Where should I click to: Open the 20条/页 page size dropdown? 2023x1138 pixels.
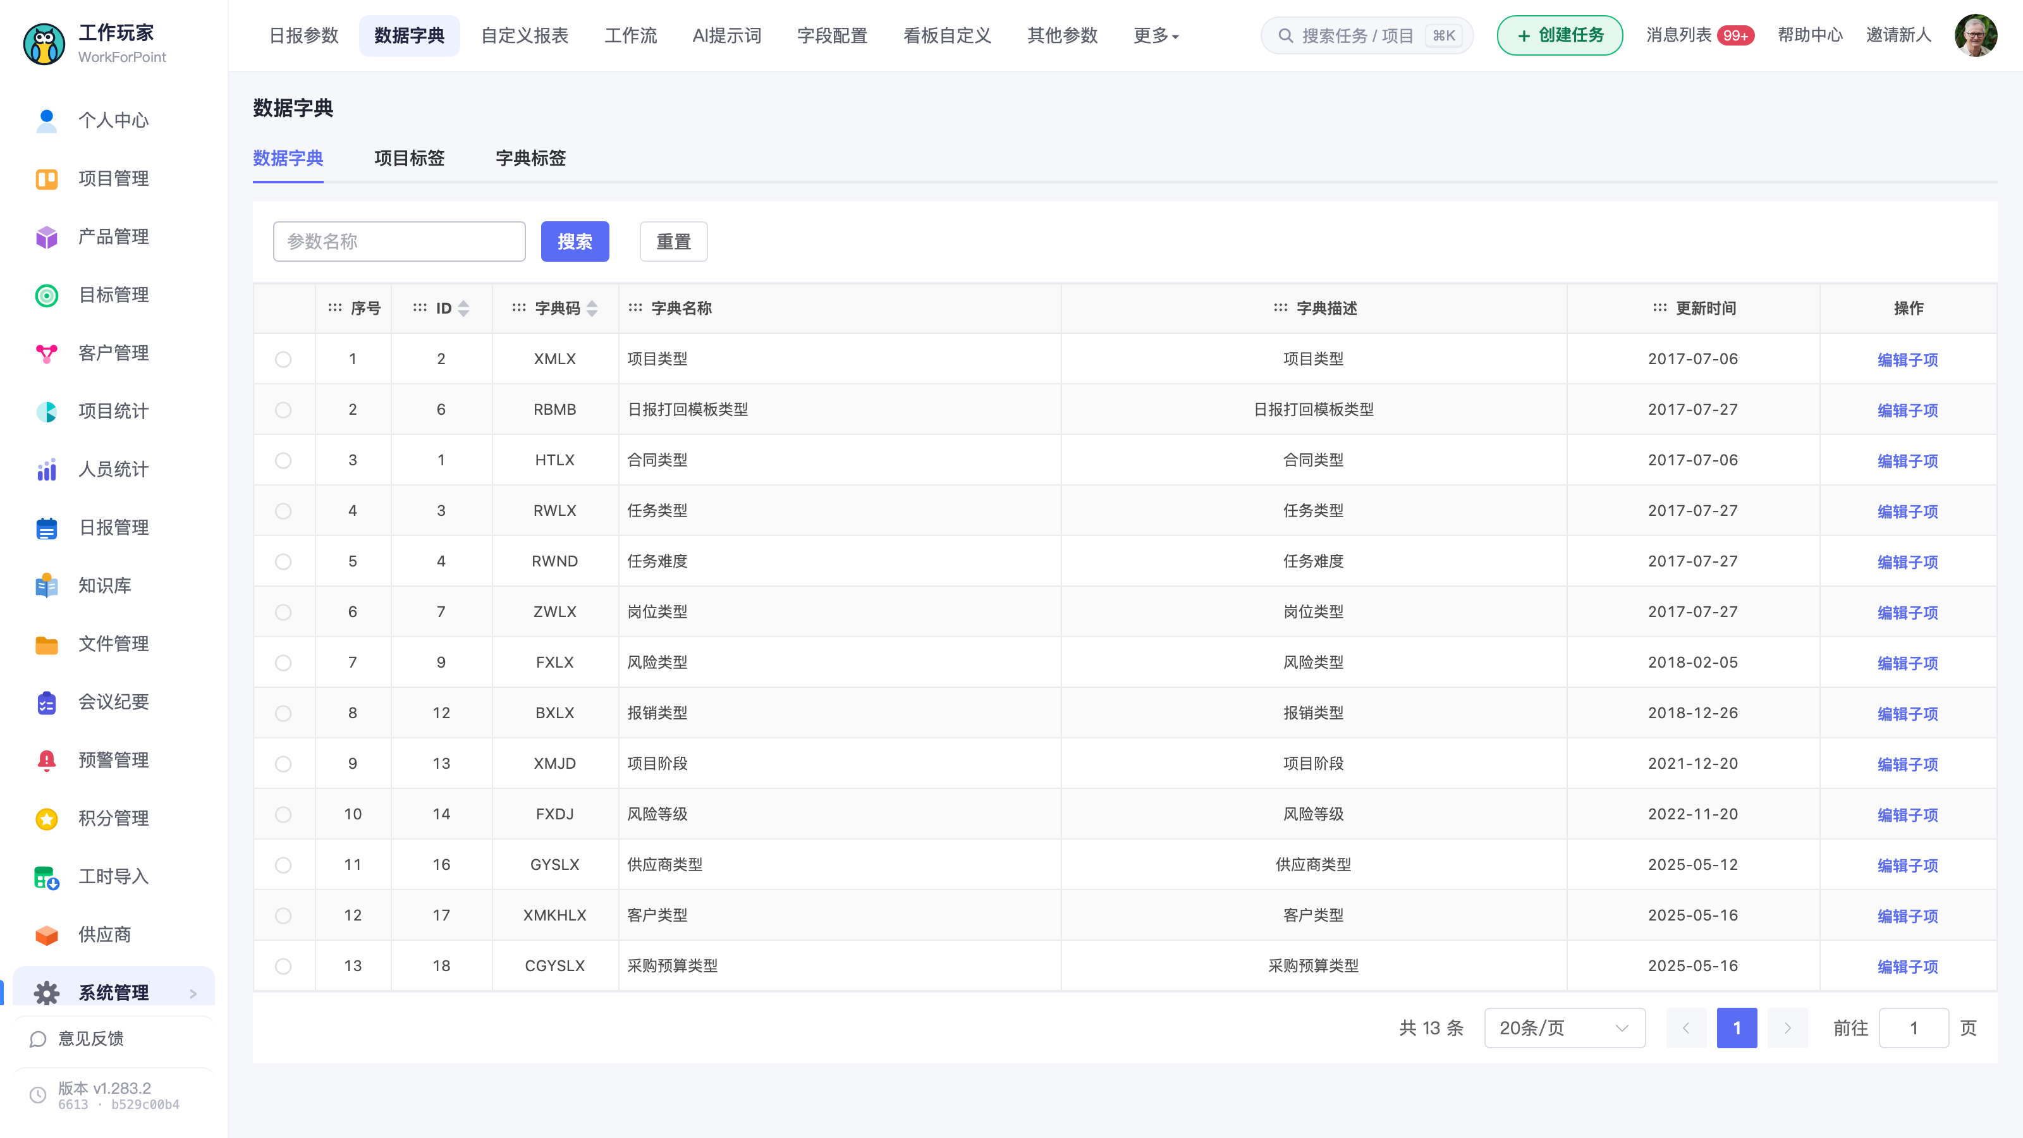pyautogui.click(x=1565, y=1027)
